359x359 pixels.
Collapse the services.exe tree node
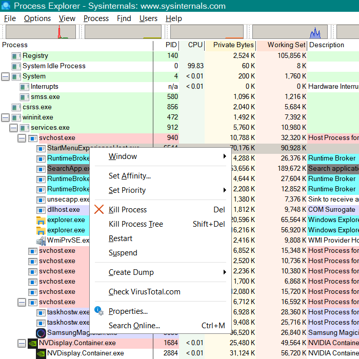[13, 128]
